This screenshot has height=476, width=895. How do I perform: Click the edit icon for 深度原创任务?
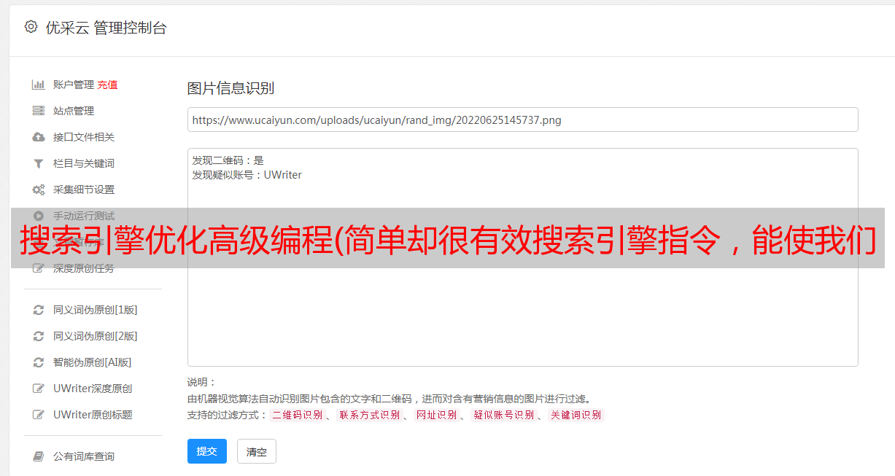[x=39, y=268]
